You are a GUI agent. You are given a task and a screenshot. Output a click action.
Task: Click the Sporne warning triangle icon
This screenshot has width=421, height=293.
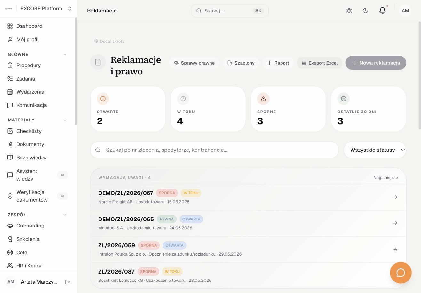coord(263,99)
